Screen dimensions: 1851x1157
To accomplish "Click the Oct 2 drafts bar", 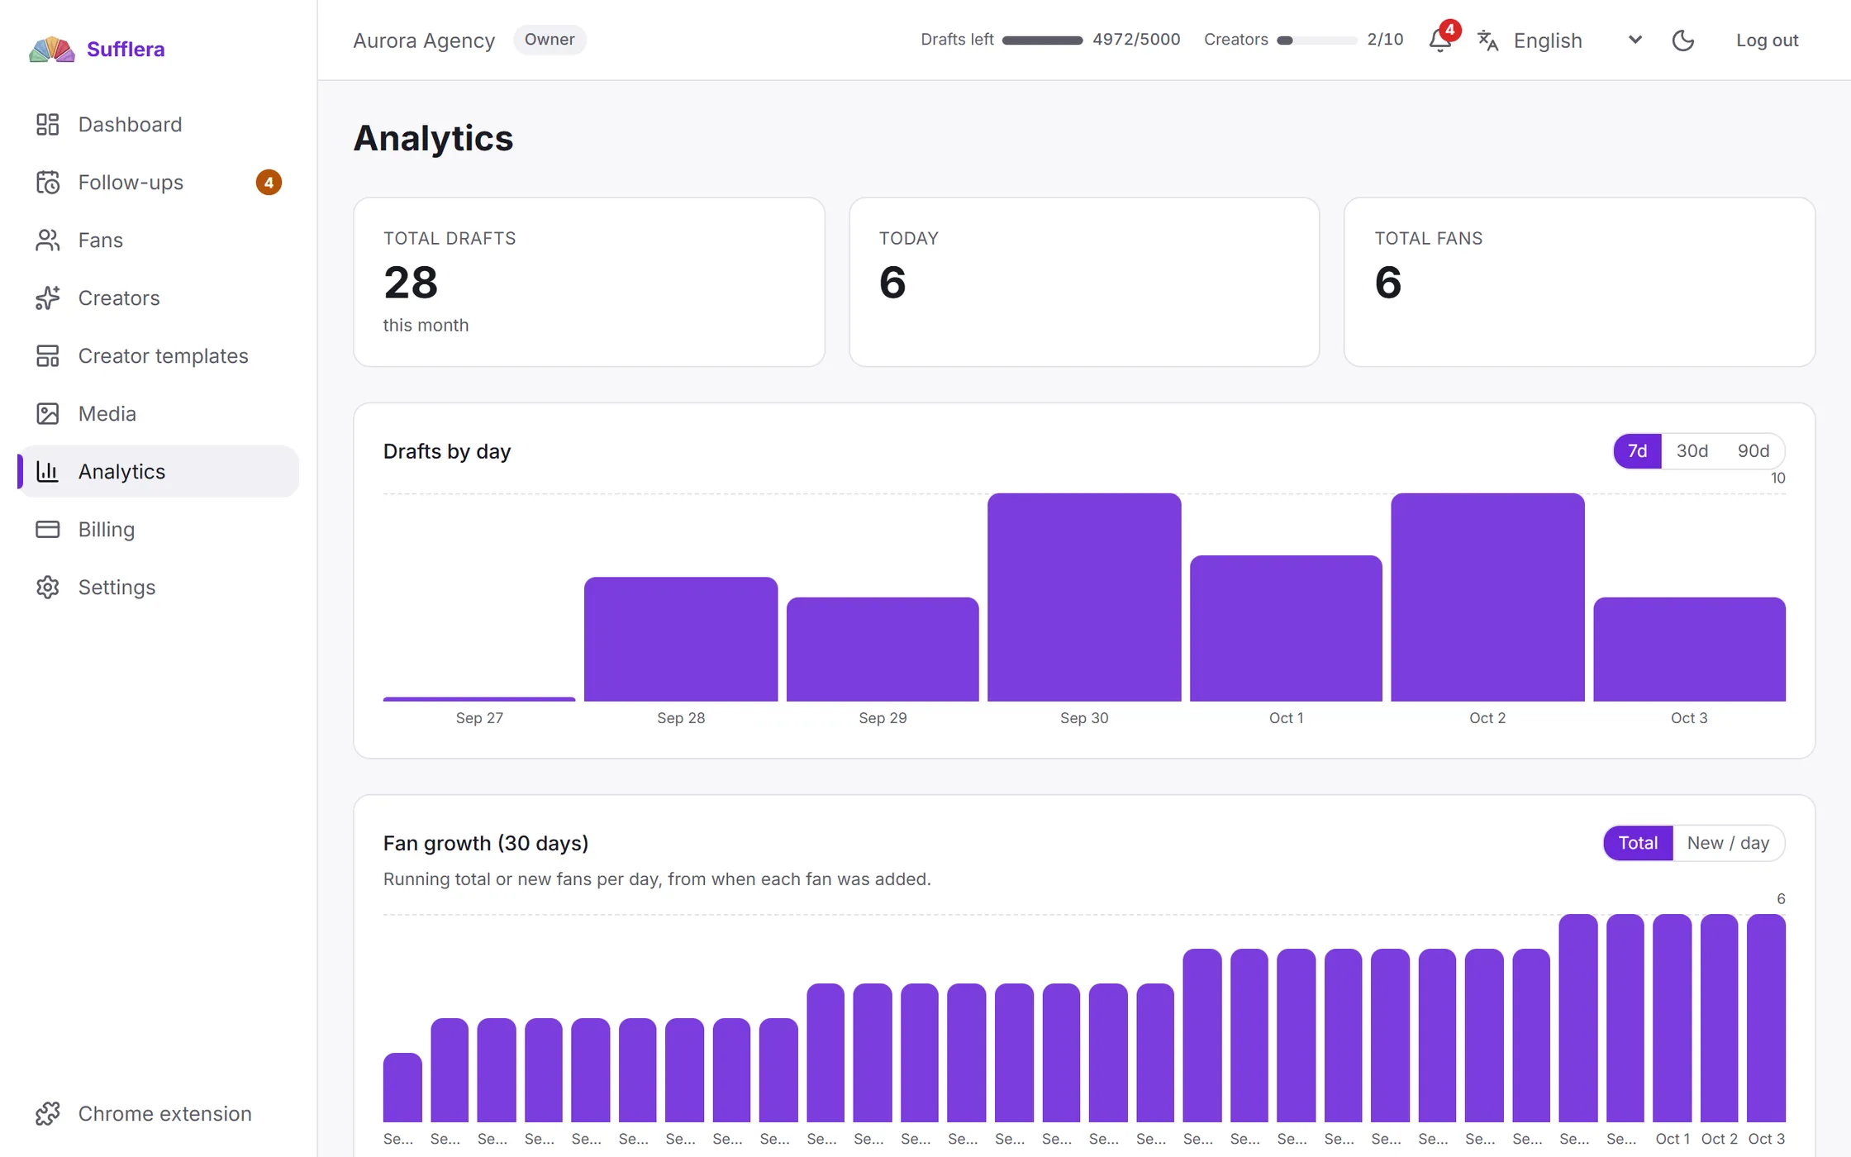I will click(x=1487, y=598).
